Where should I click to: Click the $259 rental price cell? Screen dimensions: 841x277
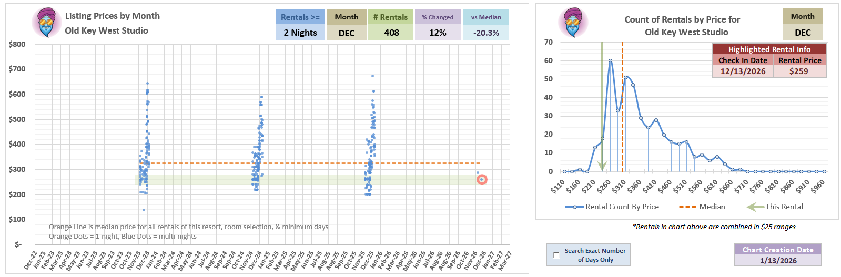click(799, 71)
